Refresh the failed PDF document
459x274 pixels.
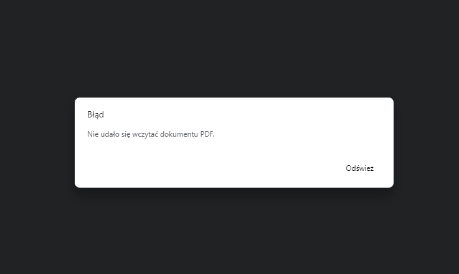point(359,168)
